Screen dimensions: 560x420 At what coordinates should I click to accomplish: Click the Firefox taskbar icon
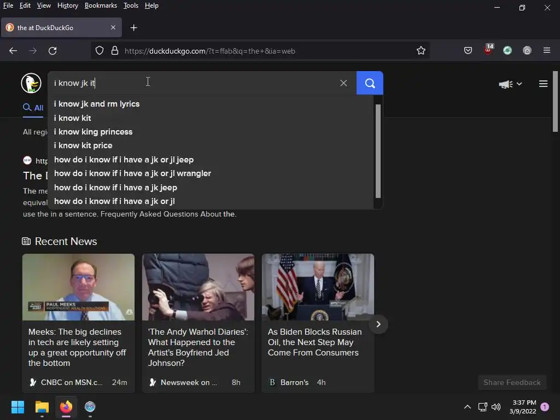tap(66, 407)
